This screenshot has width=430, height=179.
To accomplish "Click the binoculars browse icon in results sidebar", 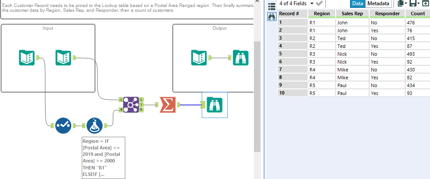I will tap(271, 17).
